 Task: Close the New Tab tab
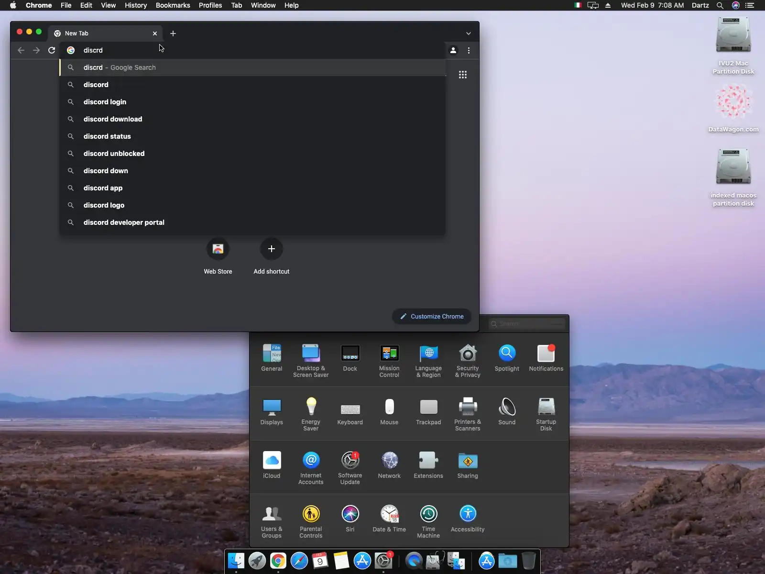(155, 33)
